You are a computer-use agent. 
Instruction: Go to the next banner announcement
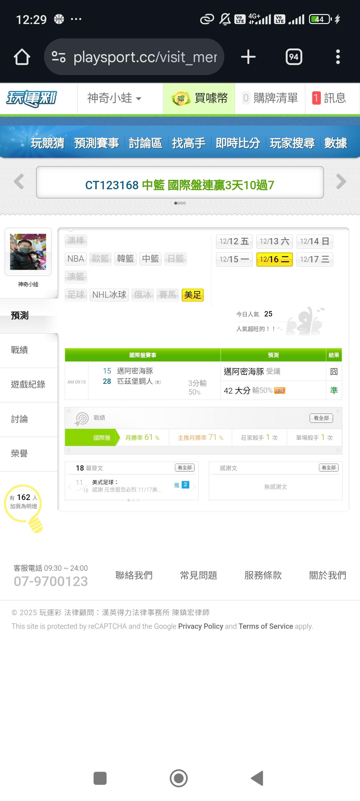[x=341, y=182]
